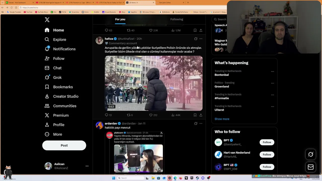This screenshot has width=322, height=181.
Task: Share hafıza's tweet
Action: (201, 115)
